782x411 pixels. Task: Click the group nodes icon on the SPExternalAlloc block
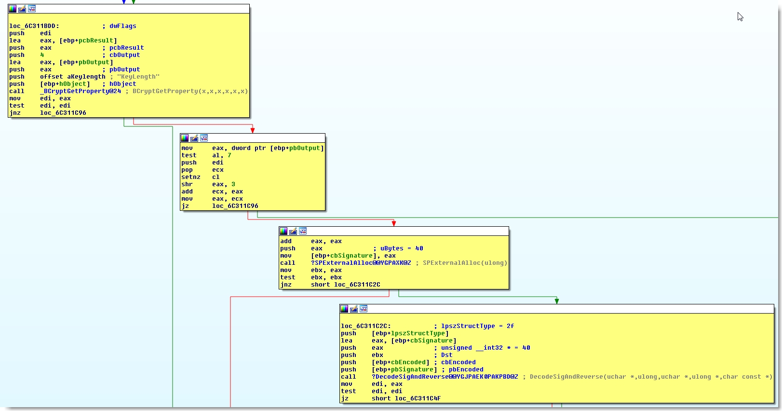(303, 231)
